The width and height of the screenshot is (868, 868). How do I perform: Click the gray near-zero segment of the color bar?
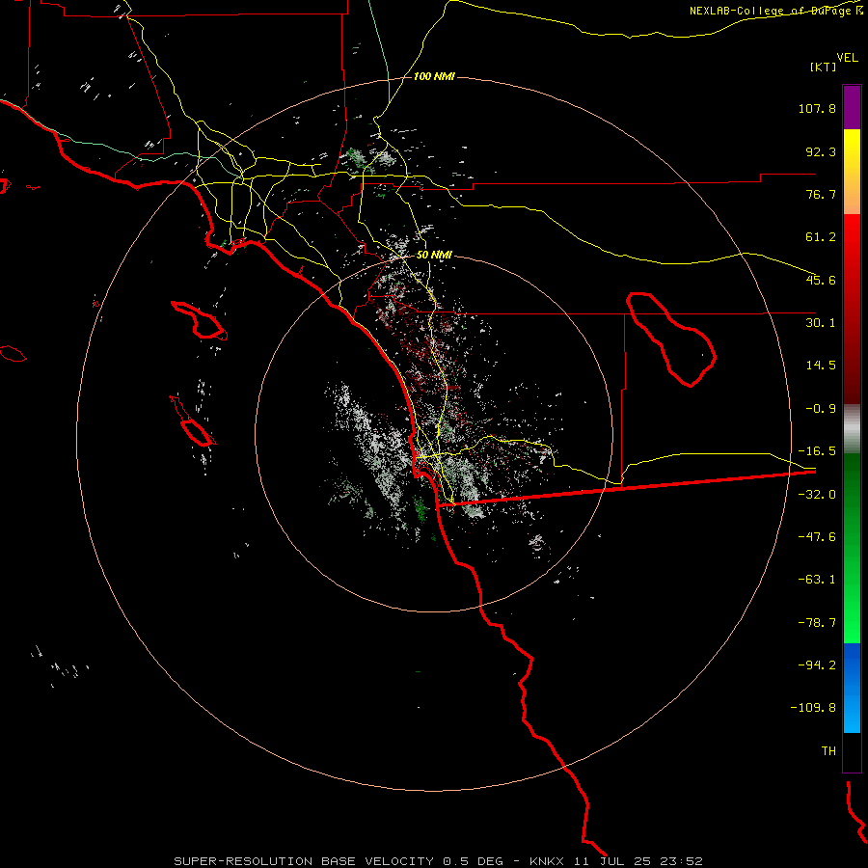(852, 429)
